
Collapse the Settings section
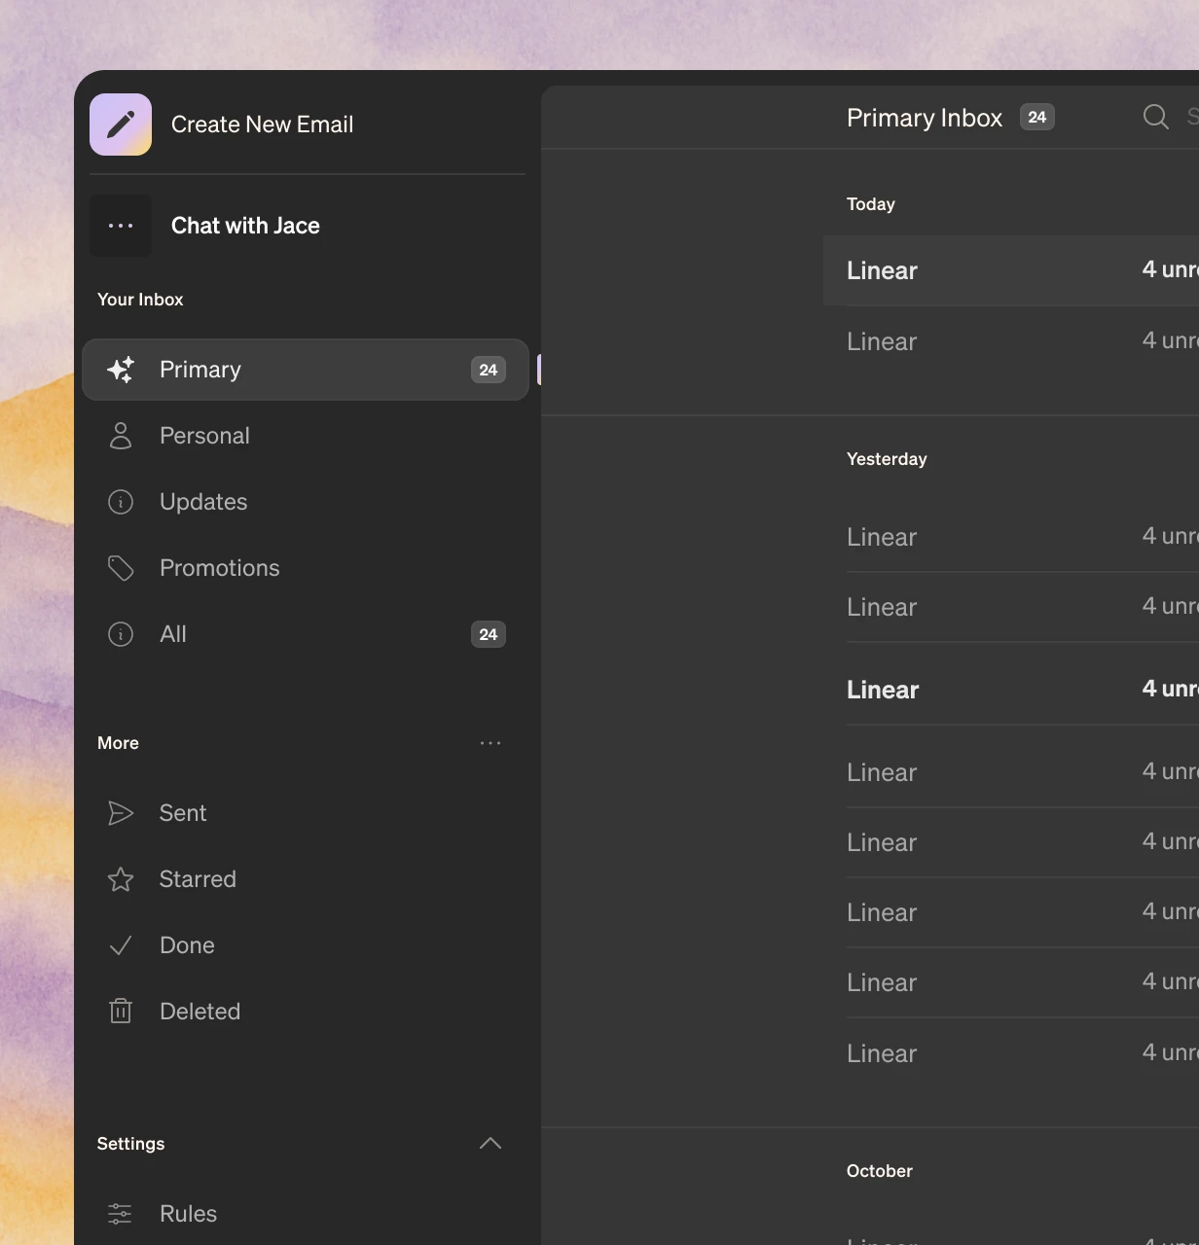tap(490, 1143)
